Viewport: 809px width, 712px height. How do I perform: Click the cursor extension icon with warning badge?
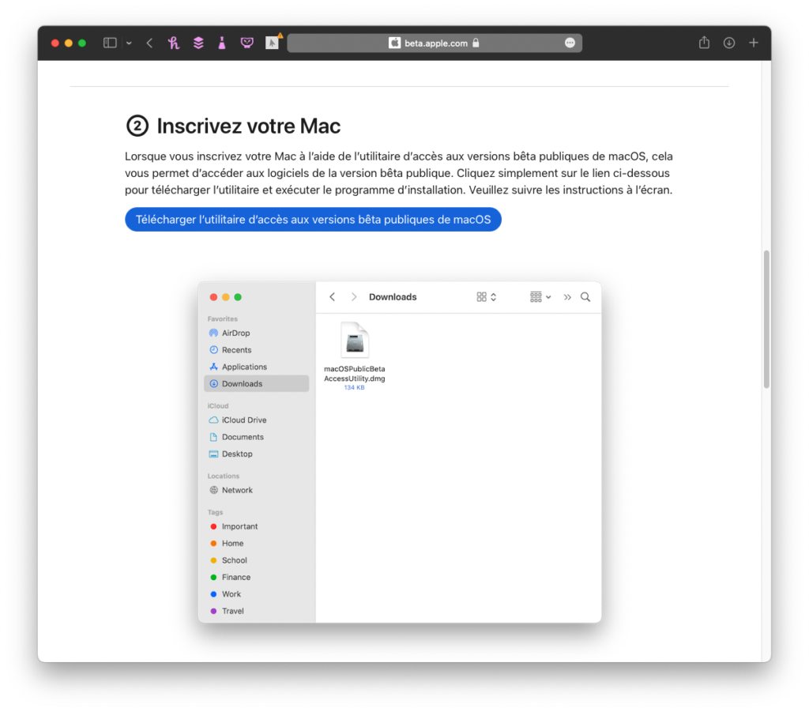(x=273, y=43)
